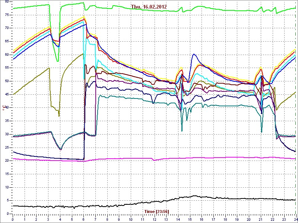
Task: Click hour "9" on the time axis
Action: click(119, 219)
